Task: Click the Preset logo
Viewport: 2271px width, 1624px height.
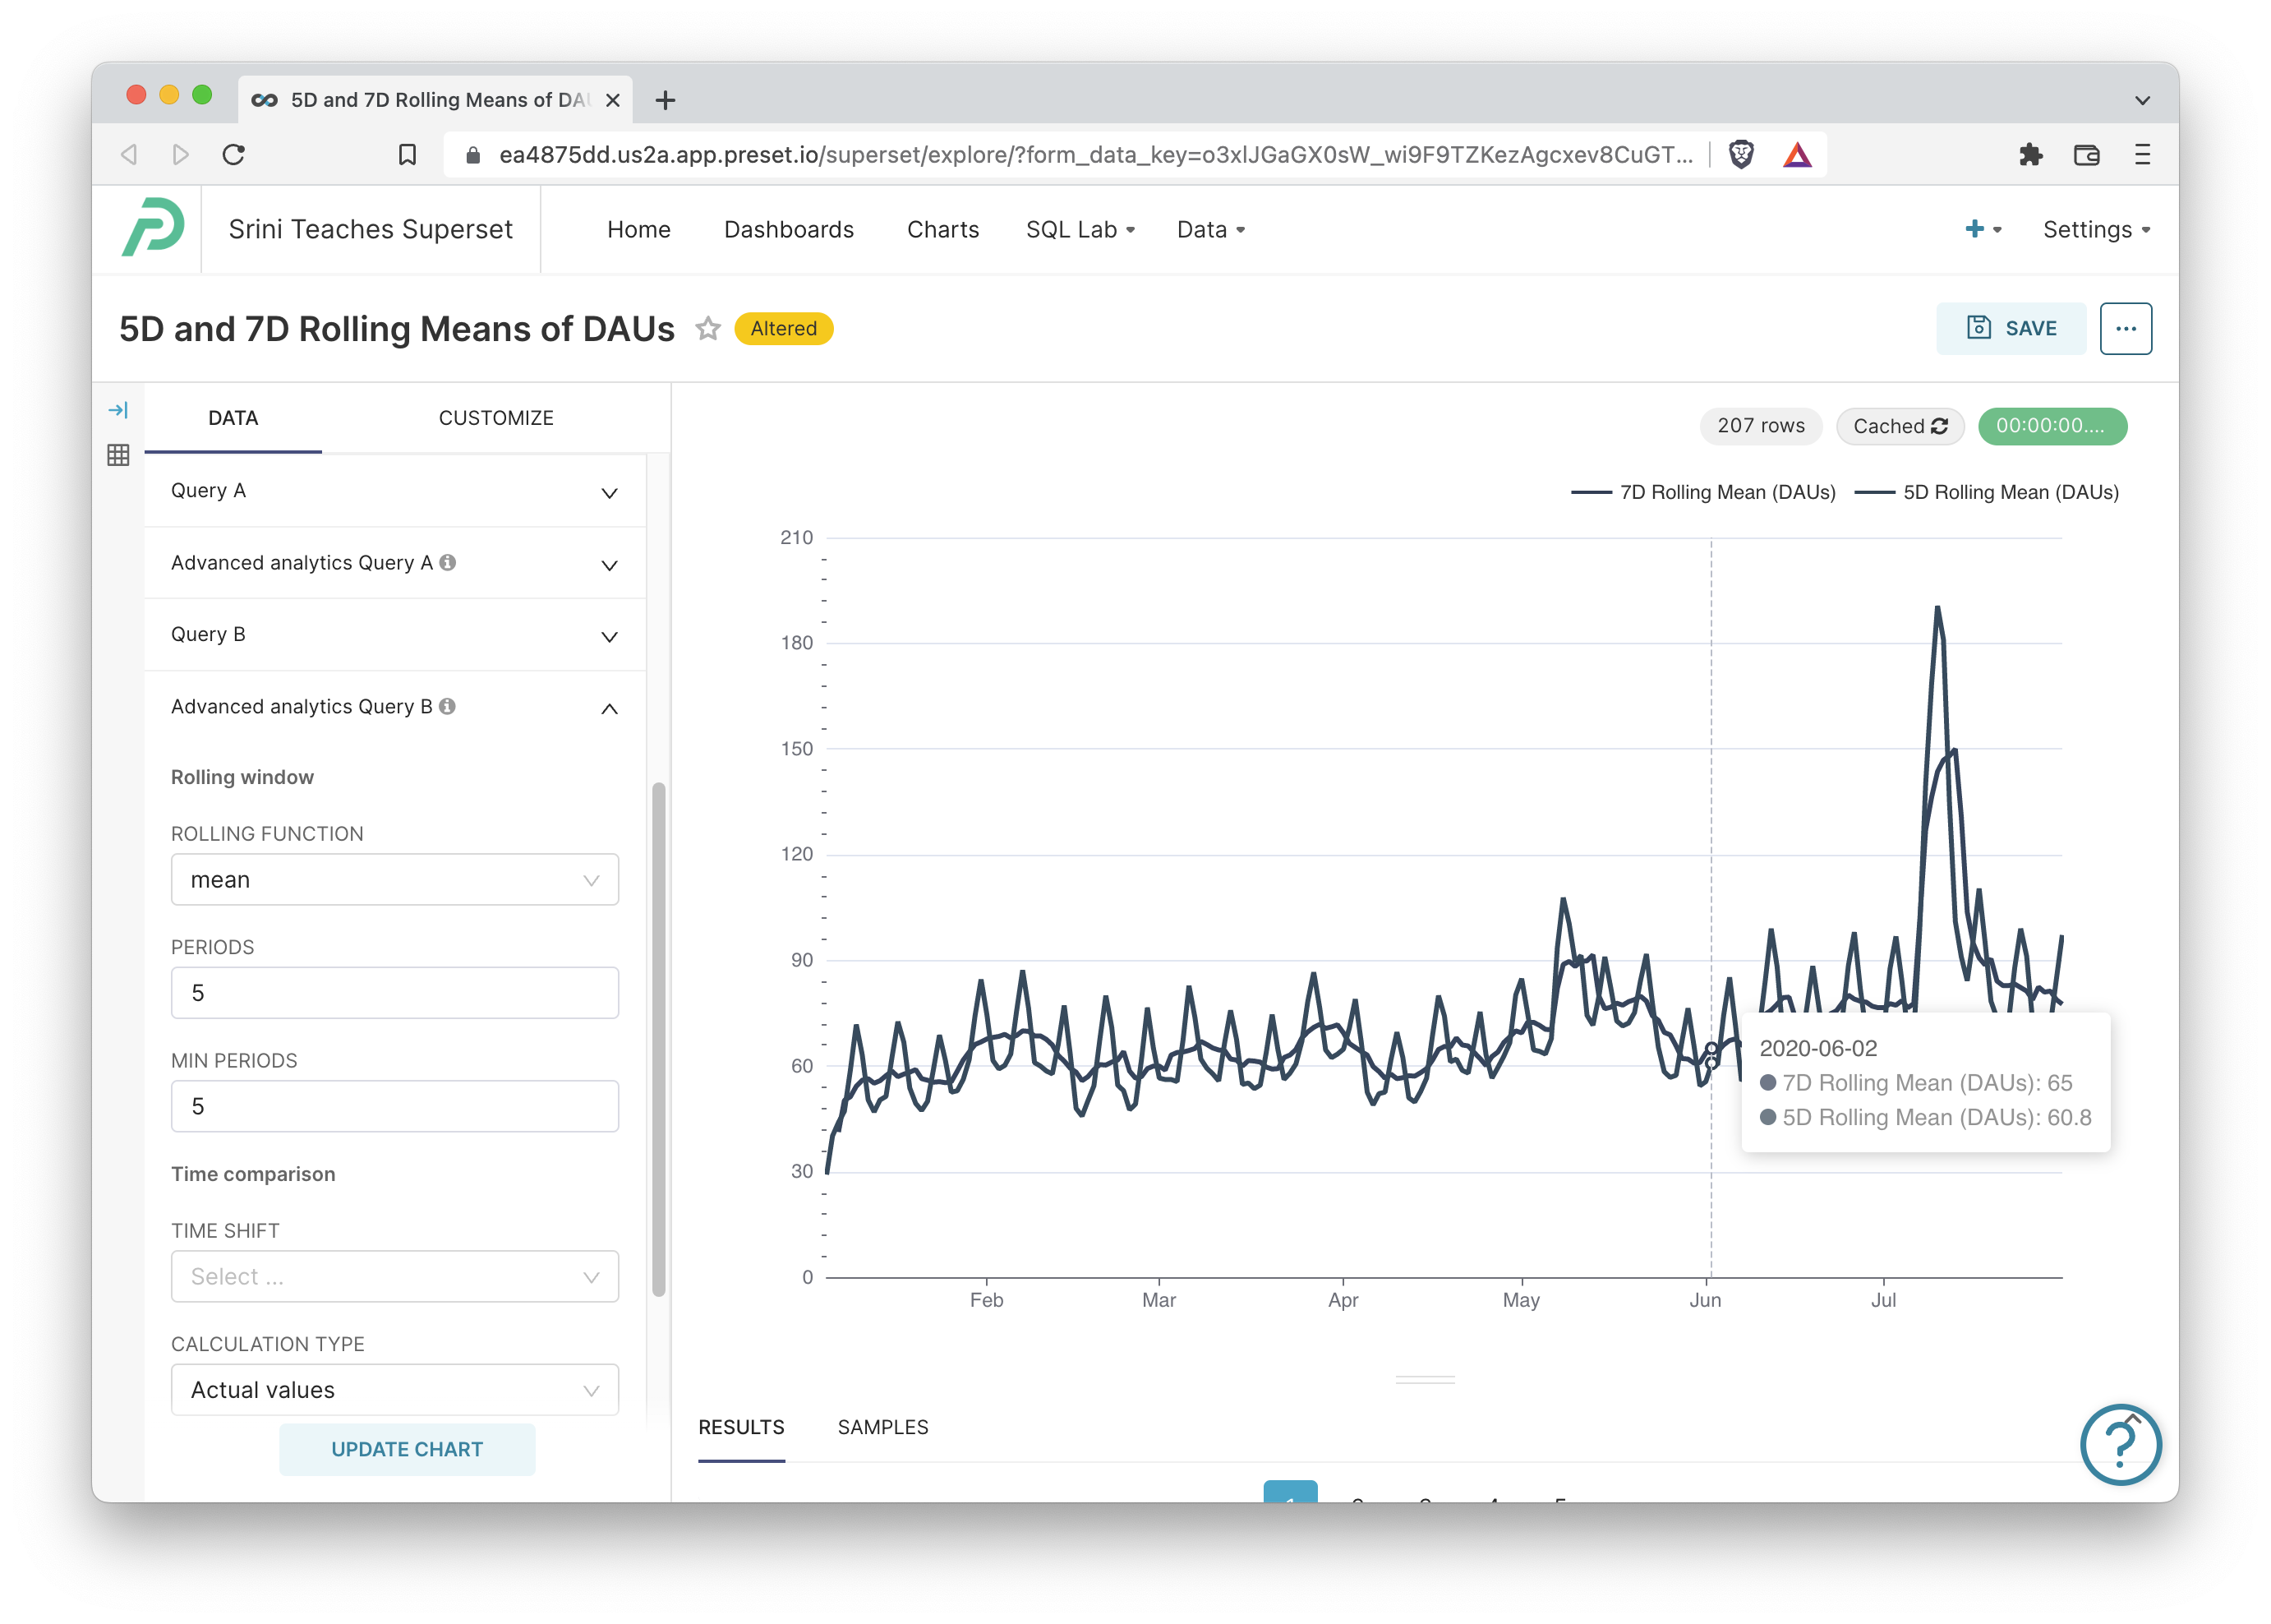Action: coord(152,229)
